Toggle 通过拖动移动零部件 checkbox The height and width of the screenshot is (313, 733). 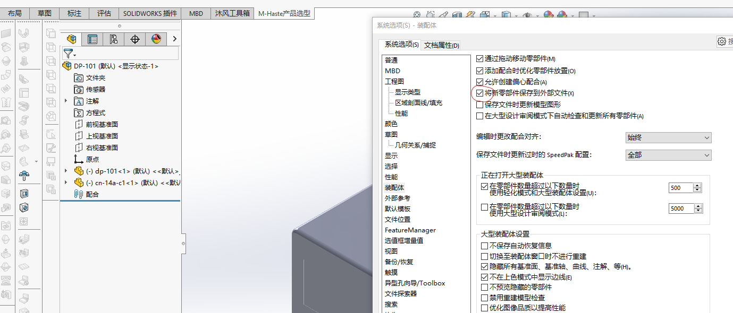pyautogui.click(x=480, y=59)
